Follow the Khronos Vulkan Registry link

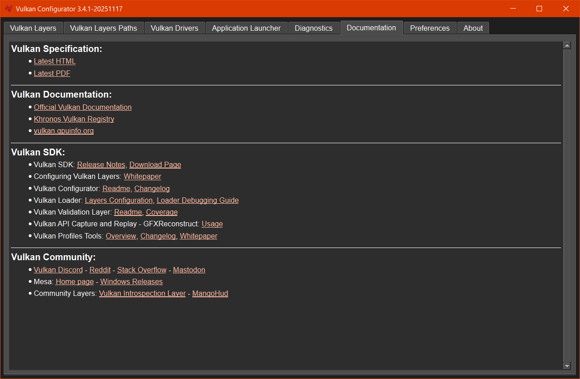coord(74,119)
